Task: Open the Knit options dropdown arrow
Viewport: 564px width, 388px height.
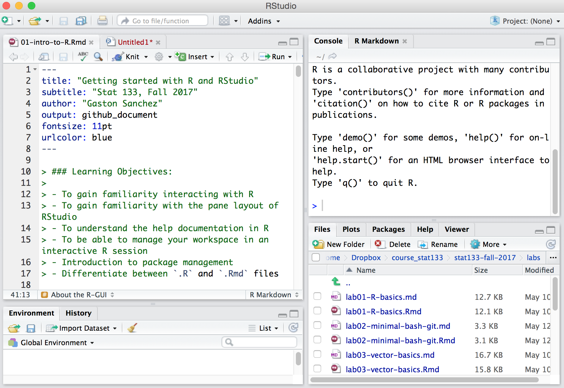Action: (146, 57)
